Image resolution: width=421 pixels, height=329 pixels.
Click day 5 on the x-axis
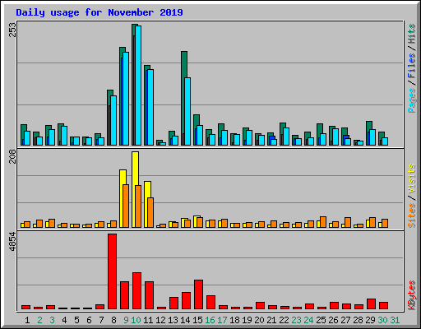coord(76,320)
